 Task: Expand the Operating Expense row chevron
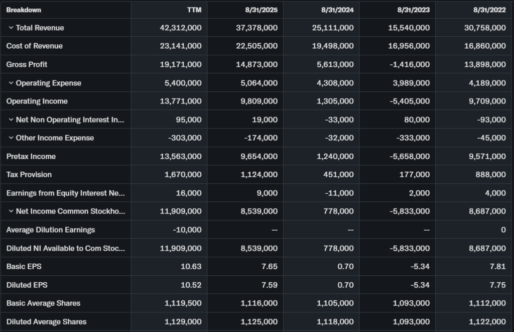coord(11,83)
